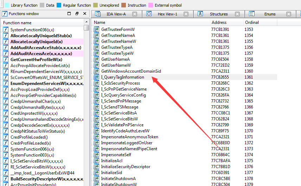Click ordinal 1376 for InitializeSecurityDescriptor

[249, 167]
